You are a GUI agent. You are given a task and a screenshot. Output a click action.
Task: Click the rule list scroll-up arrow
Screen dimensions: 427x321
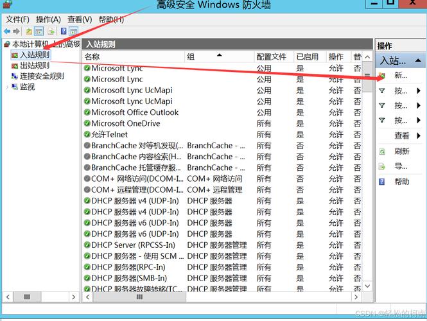click(367, 57)
